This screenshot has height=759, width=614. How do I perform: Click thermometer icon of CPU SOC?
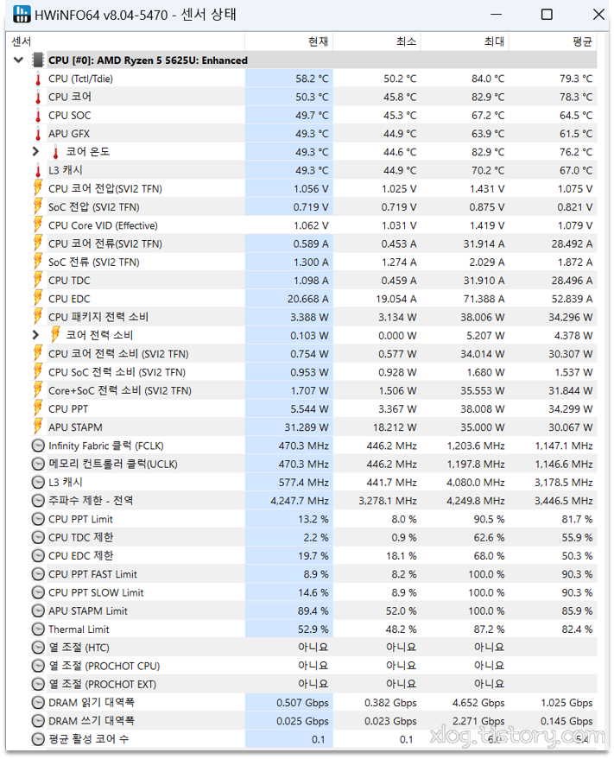pos(38,115)
